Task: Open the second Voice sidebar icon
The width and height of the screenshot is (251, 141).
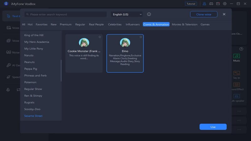Action: click(8, 41)
